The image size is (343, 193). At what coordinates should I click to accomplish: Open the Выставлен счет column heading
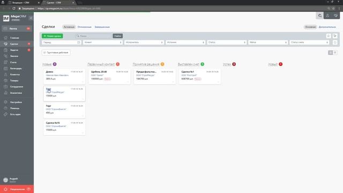[189, 64]
